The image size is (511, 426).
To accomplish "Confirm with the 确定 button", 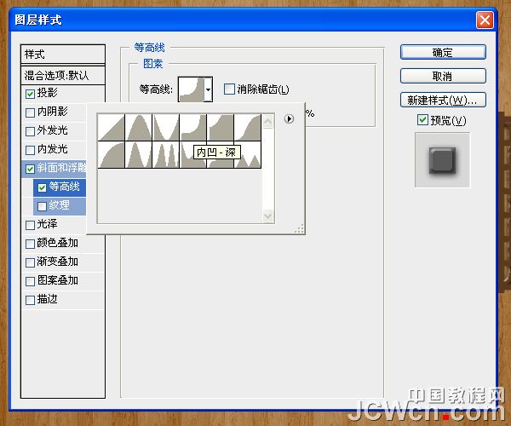I will 443,52.
